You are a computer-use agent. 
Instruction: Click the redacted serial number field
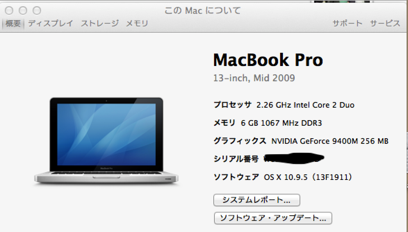coord(294,158)
